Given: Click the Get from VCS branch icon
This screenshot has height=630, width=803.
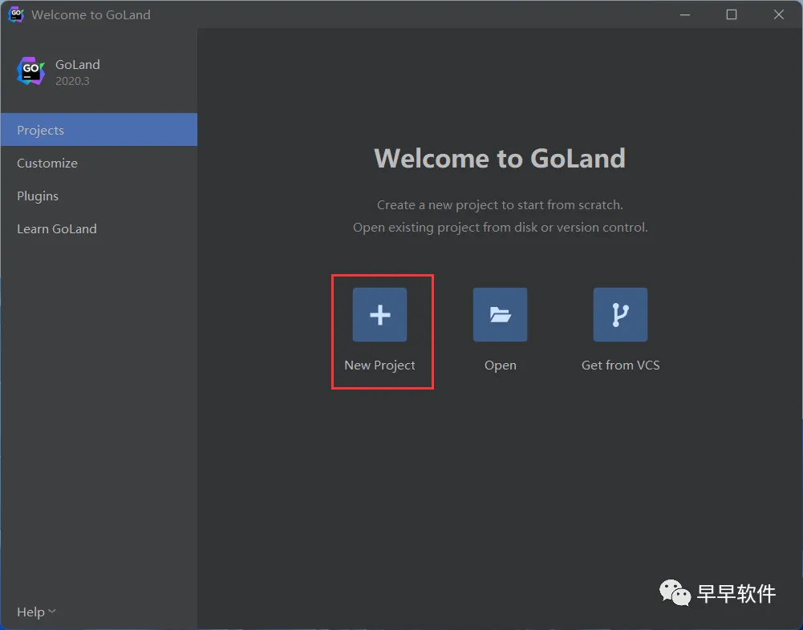Looking at the screenshot, I should [x=620, y=314].
